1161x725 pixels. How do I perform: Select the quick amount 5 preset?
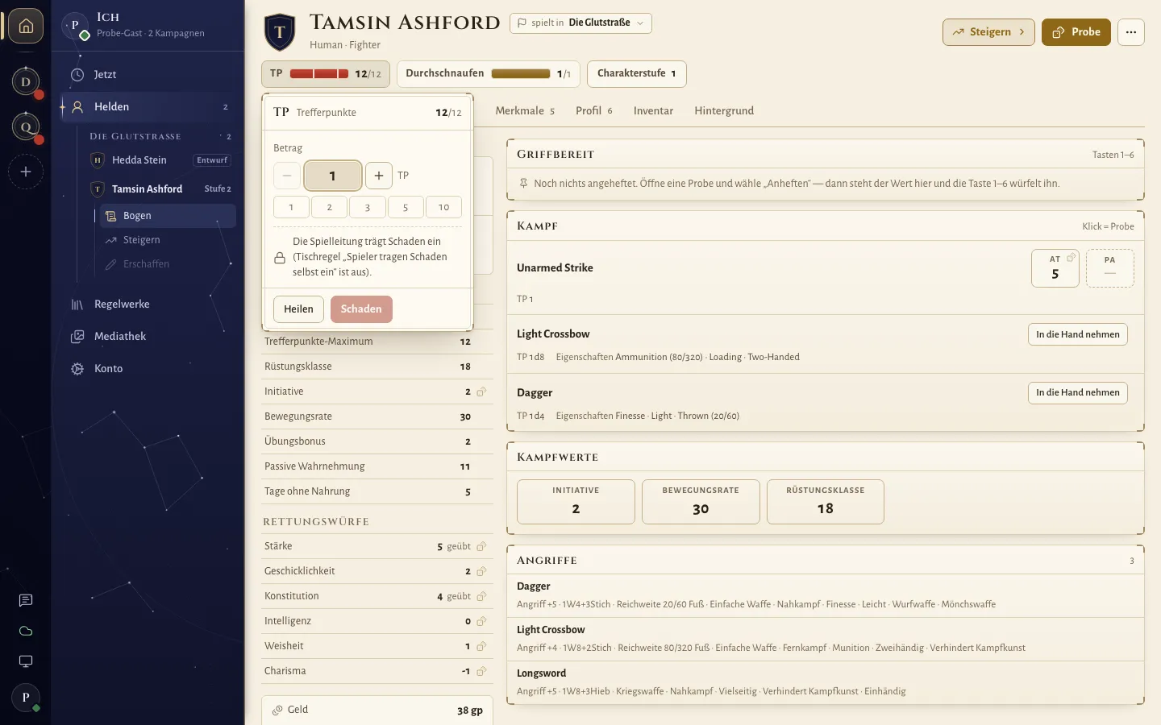(406, 207)
